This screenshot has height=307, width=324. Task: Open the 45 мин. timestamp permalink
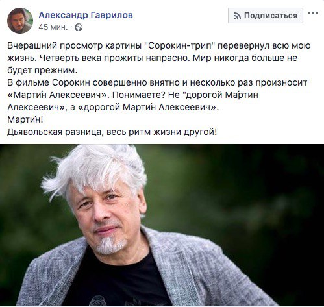pos(53,27)
